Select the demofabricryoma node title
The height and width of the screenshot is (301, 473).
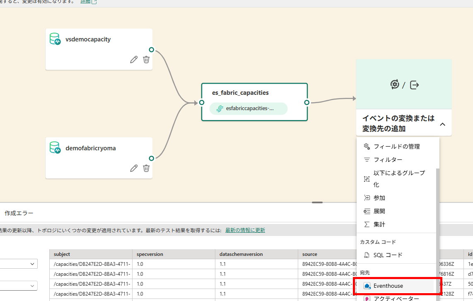click(90, 148)
